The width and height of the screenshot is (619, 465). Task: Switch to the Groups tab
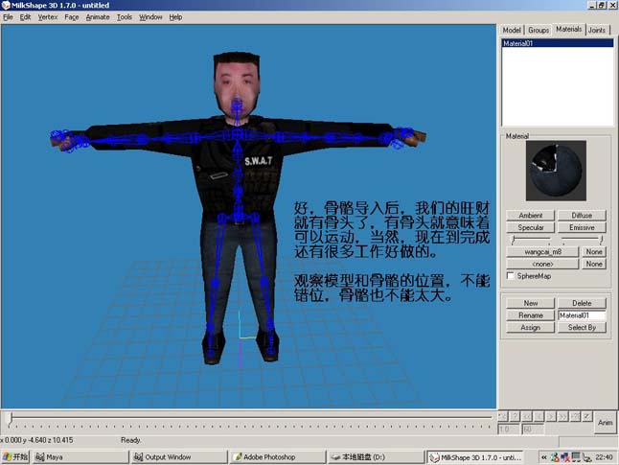pos(539,30)
